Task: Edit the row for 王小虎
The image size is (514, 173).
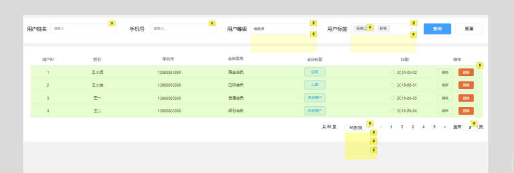Action: point(445,72)
